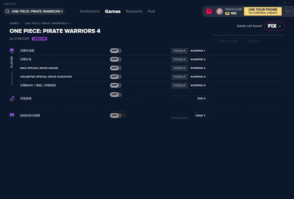Click the GAMES breadcrumb link
294x199 pixels.
coord(14,23)
